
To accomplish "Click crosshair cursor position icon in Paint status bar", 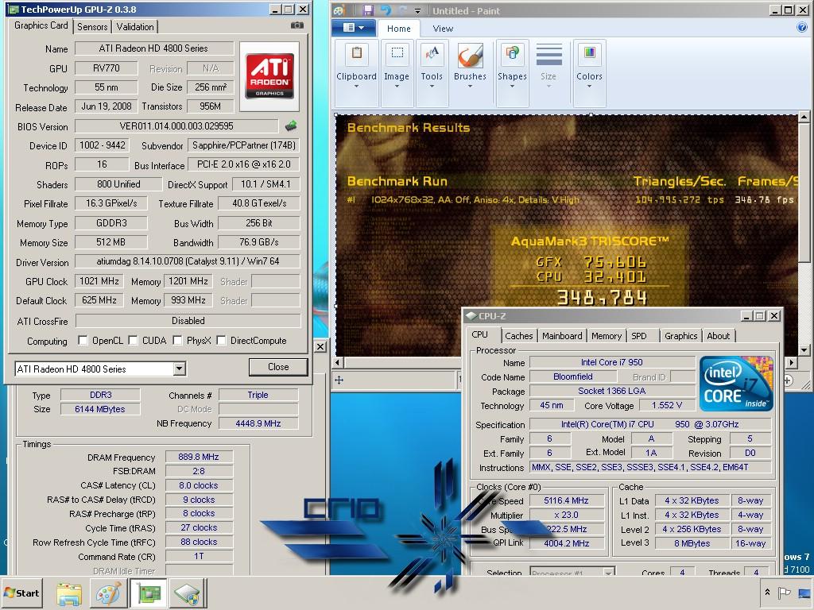I will (339, 380).
